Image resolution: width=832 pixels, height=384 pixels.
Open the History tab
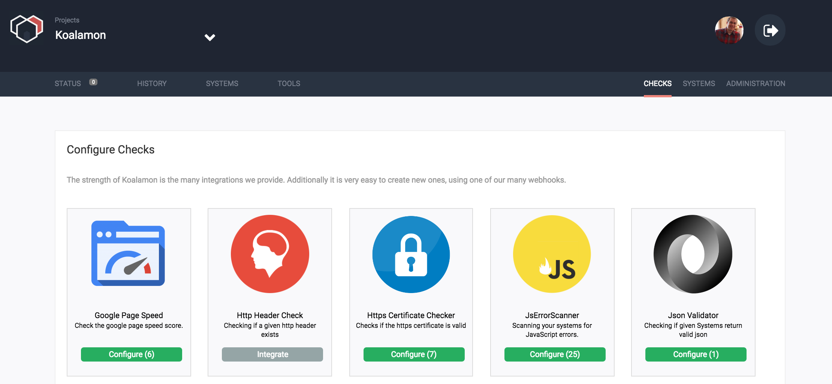152,83
